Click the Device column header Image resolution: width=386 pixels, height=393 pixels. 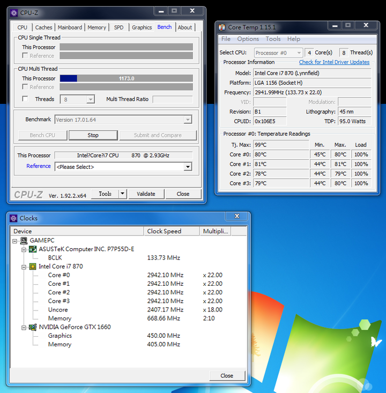[77, 231]
